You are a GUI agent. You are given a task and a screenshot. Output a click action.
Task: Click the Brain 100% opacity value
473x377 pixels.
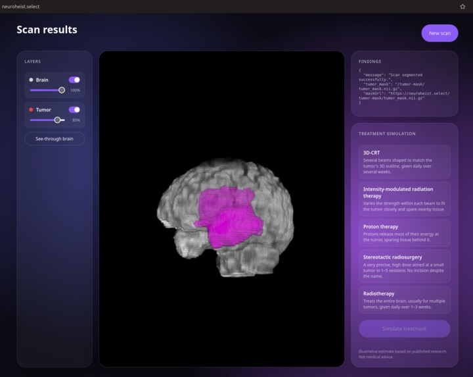click(x=75, y=90)
